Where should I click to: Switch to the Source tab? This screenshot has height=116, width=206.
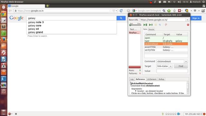coord(151,29)
